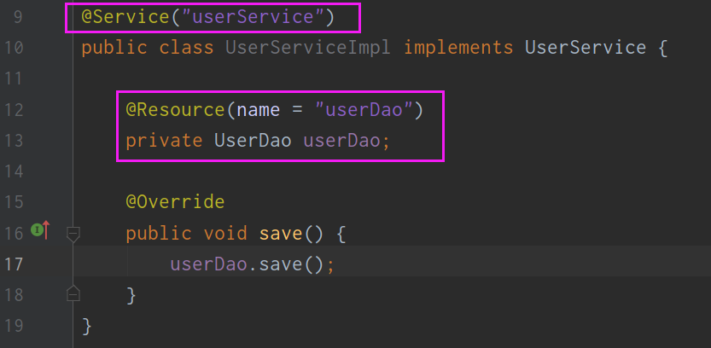Viewport: 711px width, 348px height.
Task: Click the "userDao" string in @Resource
Action: (364, 110)
